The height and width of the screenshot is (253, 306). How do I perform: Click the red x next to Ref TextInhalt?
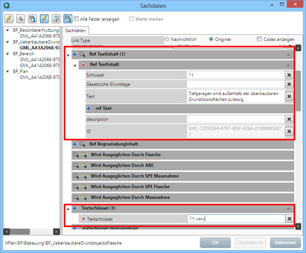(83, 65)
